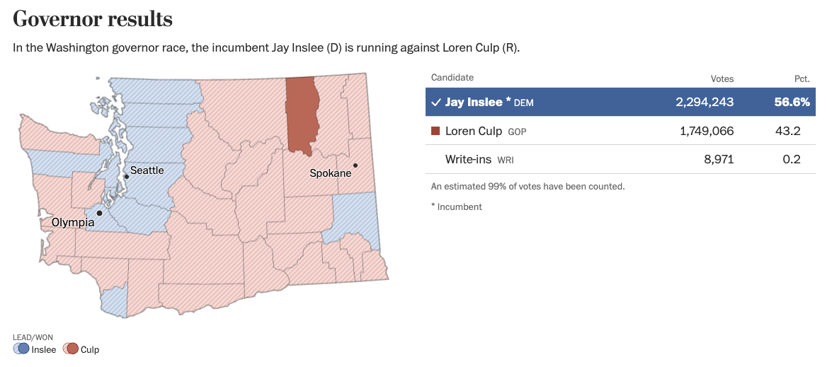Click the Spokane city dot marker
Viewport: 832px width, 367px height.
355,165
